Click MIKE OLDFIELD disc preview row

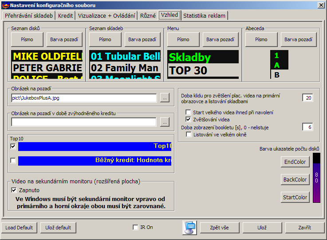pyautogui.click(x=47, y=56)
